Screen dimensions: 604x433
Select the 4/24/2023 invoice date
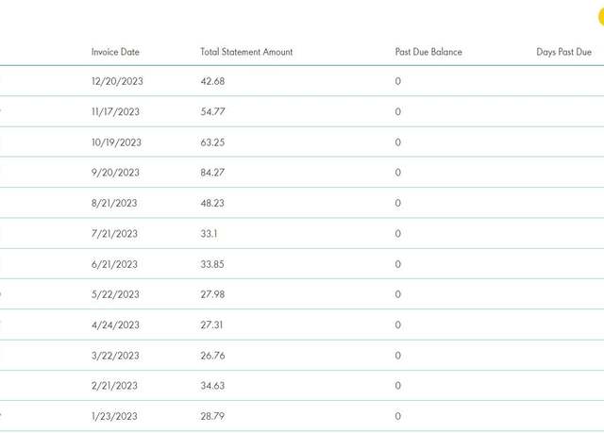coord(115,325)
